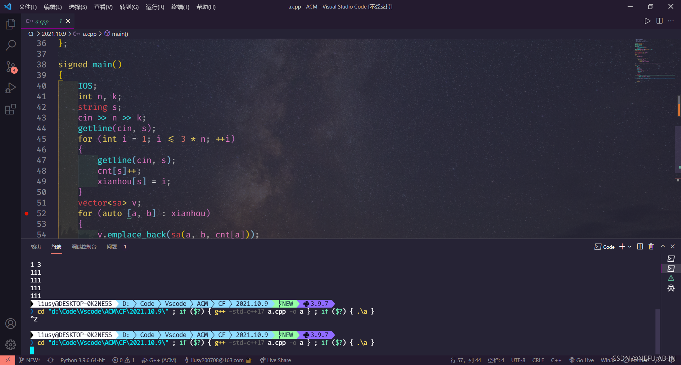This screenshot has width=681, height=365.
Task: Select UTF-8 encoding in status bar
Action: pyautogui.click(x=518, y=360)
